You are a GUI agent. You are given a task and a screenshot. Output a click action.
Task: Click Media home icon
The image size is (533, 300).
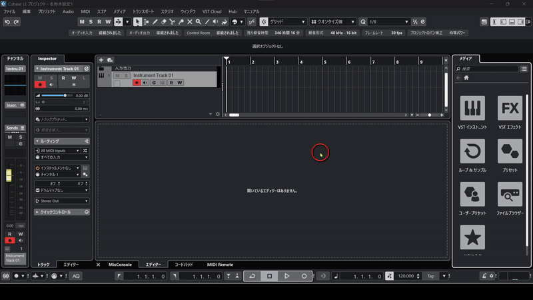pos(466,78)
